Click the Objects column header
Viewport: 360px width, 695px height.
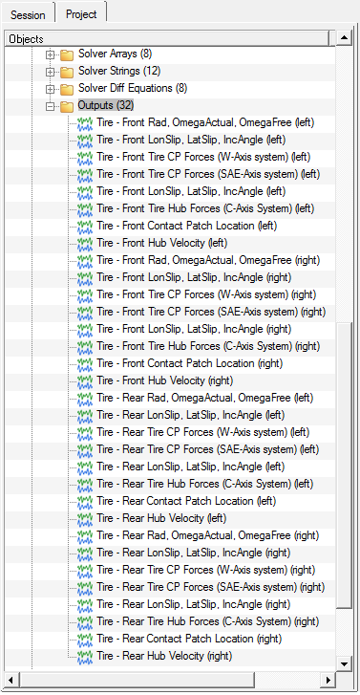tap(168, 39)
